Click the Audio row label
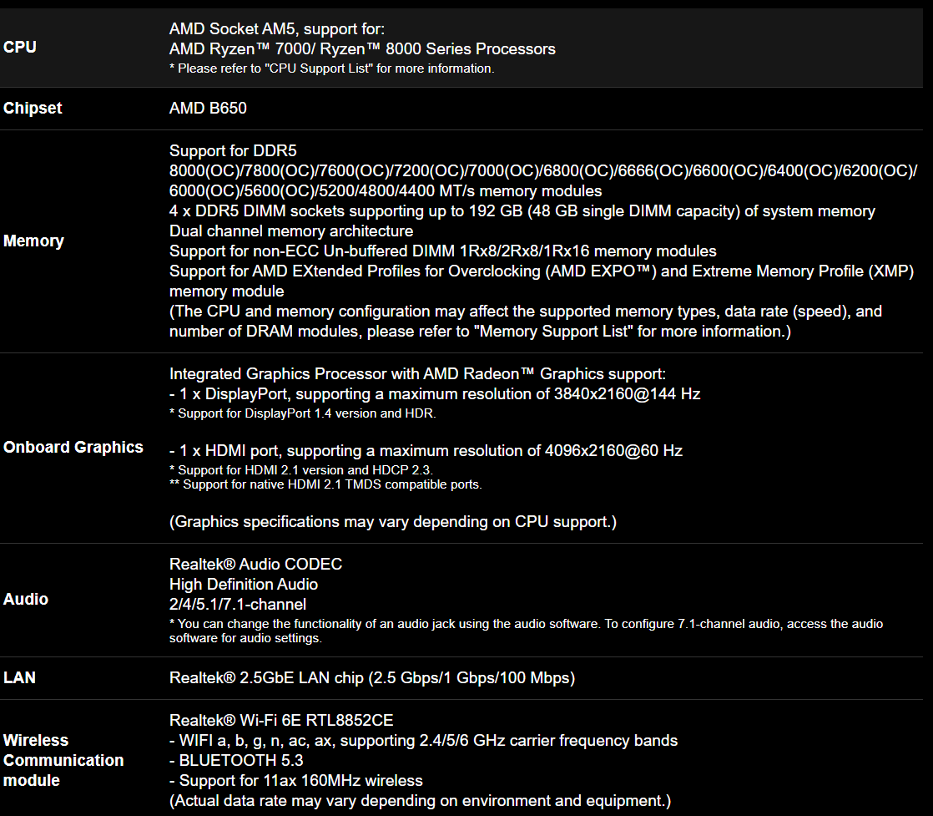 tap(26, 599)
